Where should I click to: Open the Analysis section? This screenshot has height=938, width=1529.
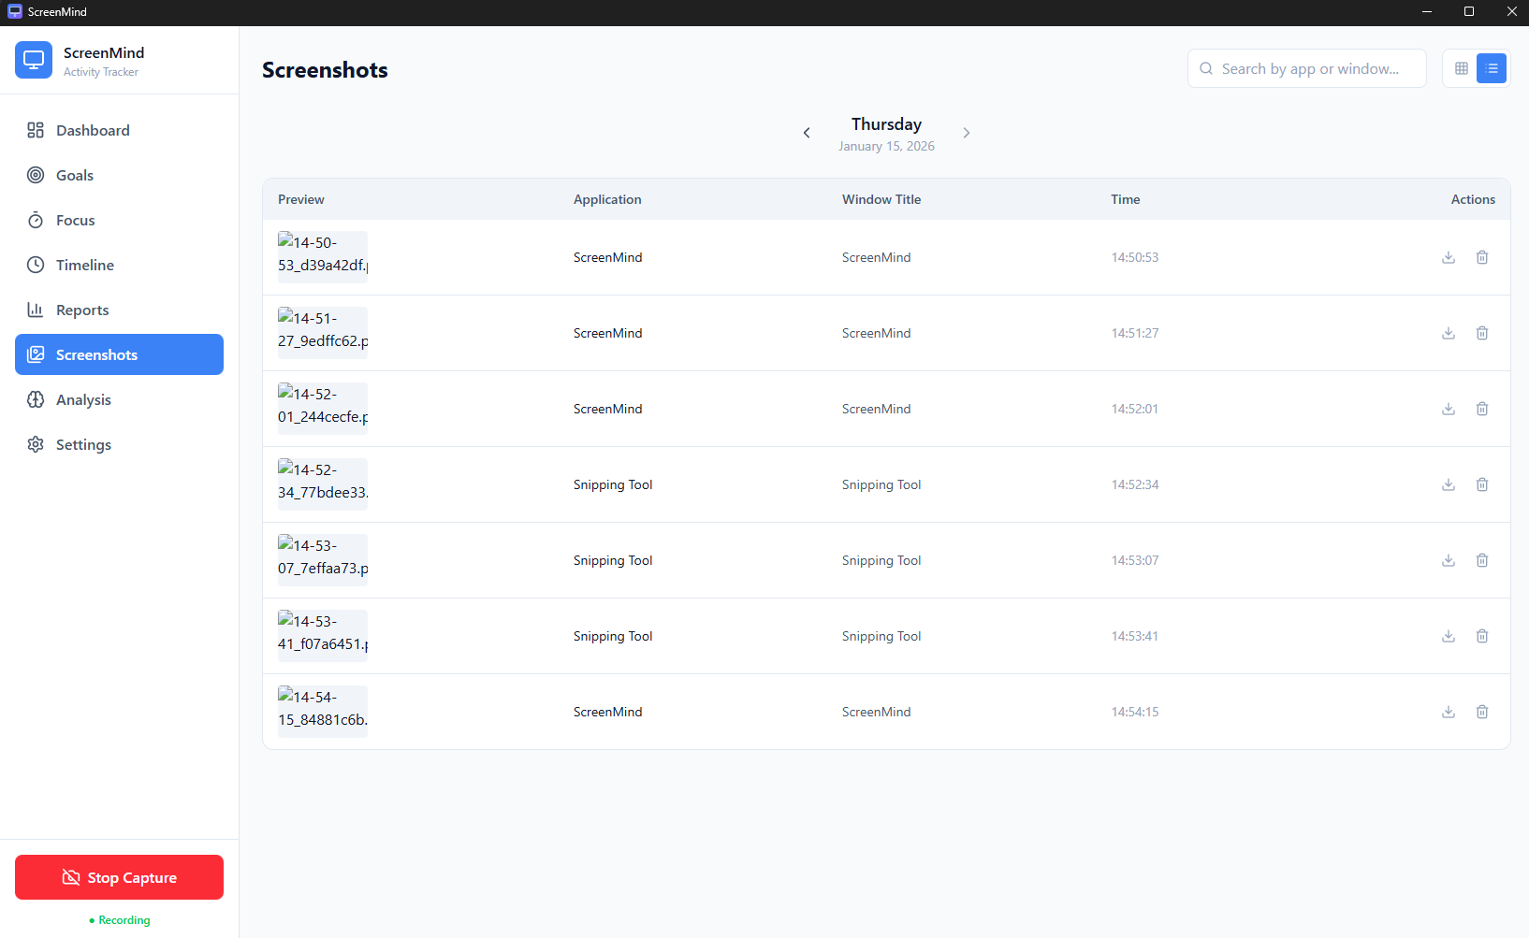click(82, 399)
